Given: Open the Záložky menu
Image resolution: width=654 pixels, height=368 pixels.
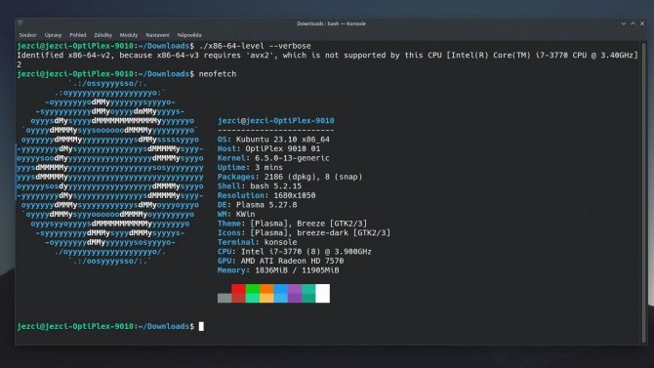Looking at the screenshot, I should 102,35.
